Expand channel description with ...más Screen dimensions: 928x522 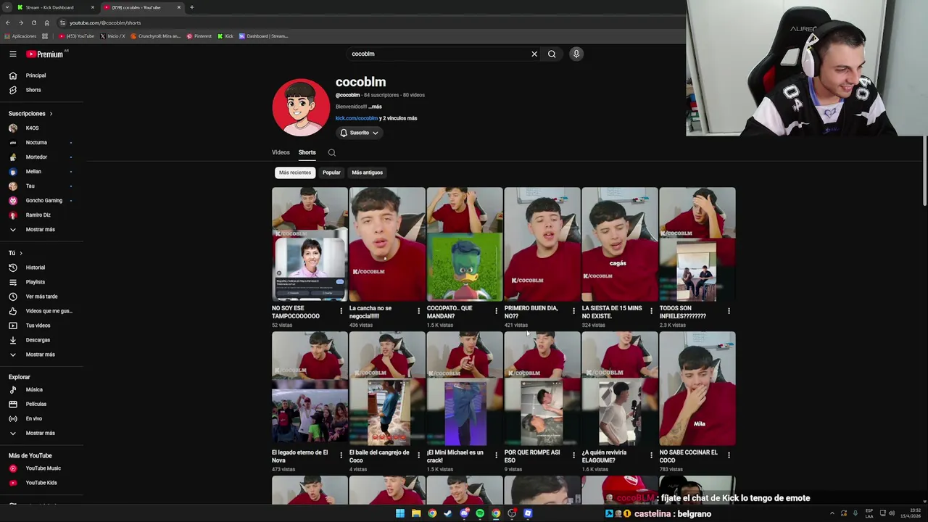click(375, 107)
